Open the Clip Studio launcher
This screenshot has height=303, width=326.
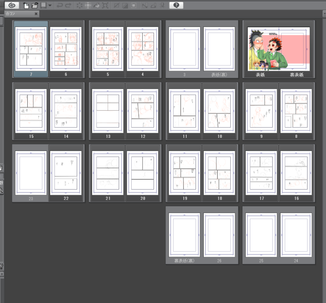[12, 5]
